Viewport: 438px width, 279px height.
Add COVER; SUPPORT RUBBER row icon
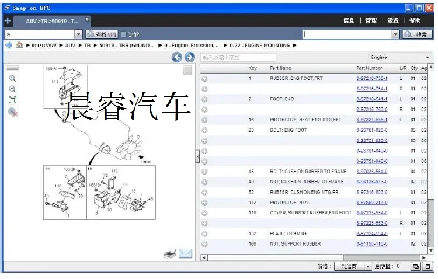tap(204, 213)
